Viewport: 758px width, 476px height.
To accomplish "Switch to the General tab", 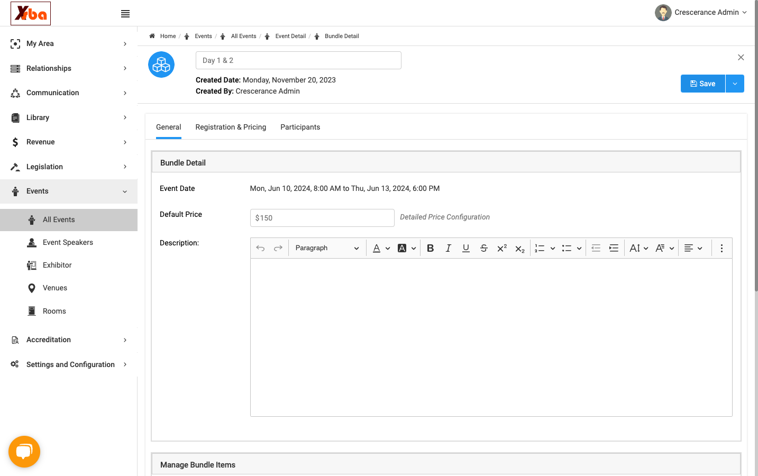I will click(169, 127).
